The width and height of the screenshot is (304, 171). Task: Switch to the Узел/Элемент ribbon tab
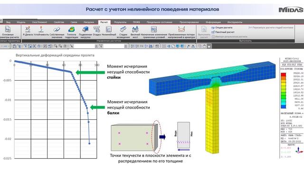pyautogui.click(x=39, y=22)
